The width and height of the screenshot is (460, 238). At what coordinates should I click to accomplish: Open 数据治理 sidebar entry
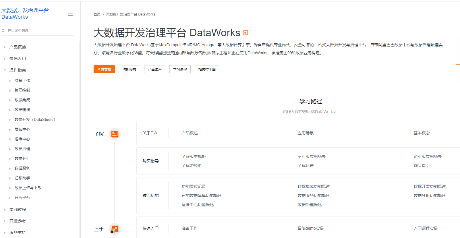pyautogui.click(x=22, y=149)
